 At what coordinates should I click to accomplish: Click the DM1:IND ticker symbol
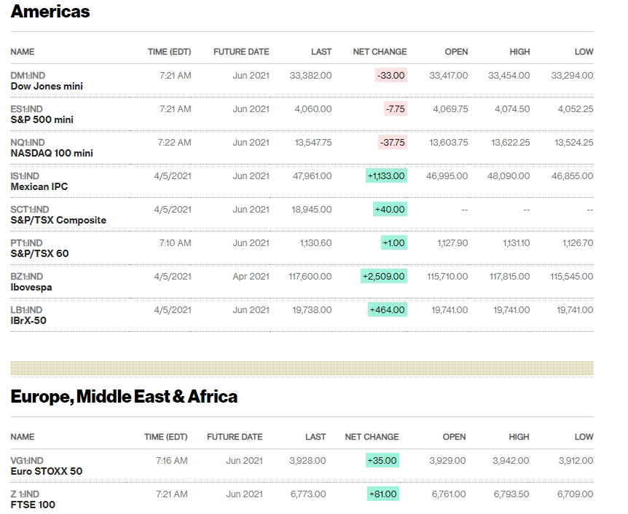click(x=28, y=76)
